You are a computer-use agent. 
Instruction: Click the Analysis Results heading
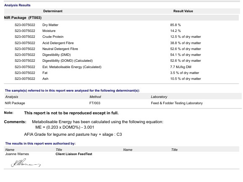pyautogui.click(x=17, y=5)
